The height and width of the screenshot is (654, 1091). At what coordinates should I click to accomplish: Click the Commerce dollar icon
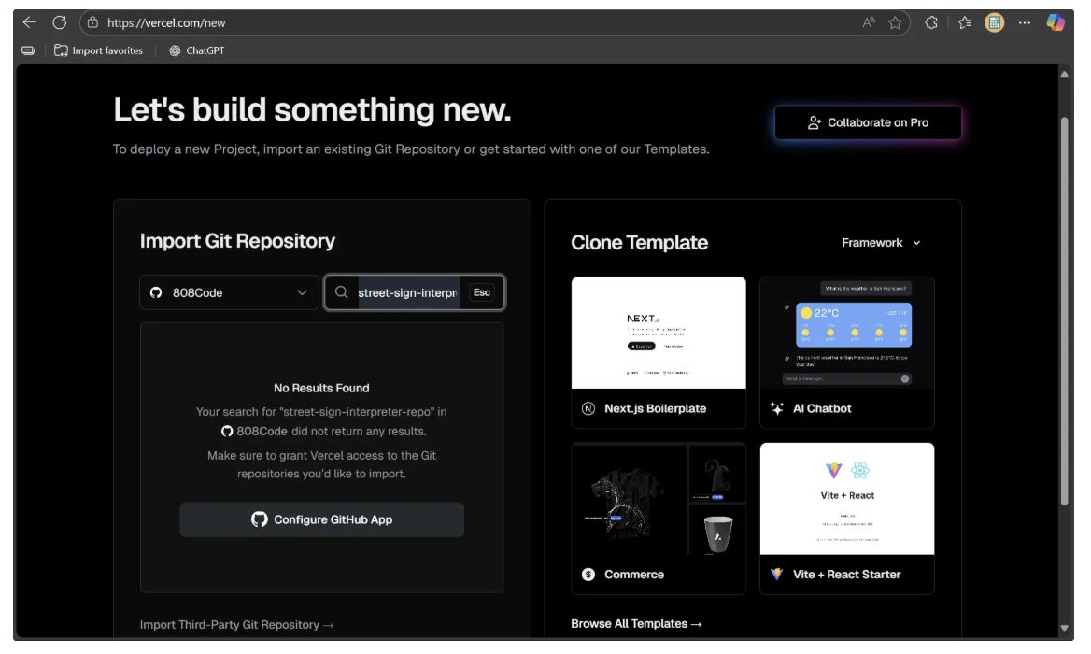(588, 574)
